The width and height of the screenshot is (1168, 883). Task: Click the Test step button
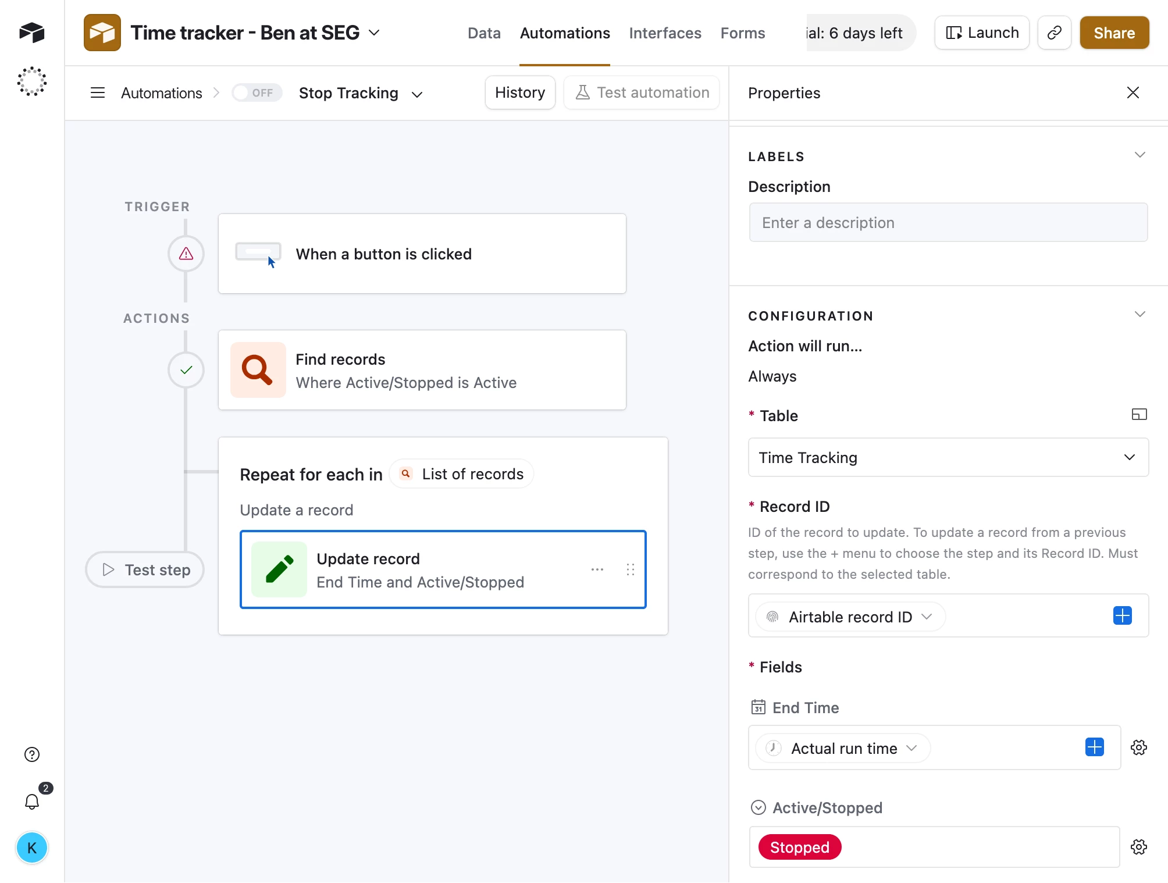[x=145, y=569]
